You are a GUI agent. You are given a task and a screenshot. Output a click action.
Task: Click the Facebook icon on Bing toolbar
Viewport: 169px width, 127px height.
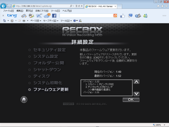click(x=54, y=16)
